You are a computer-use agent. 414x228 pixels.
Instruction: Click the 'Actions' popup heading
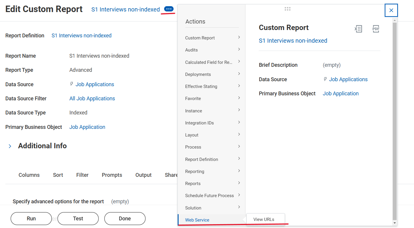(195, 21)
